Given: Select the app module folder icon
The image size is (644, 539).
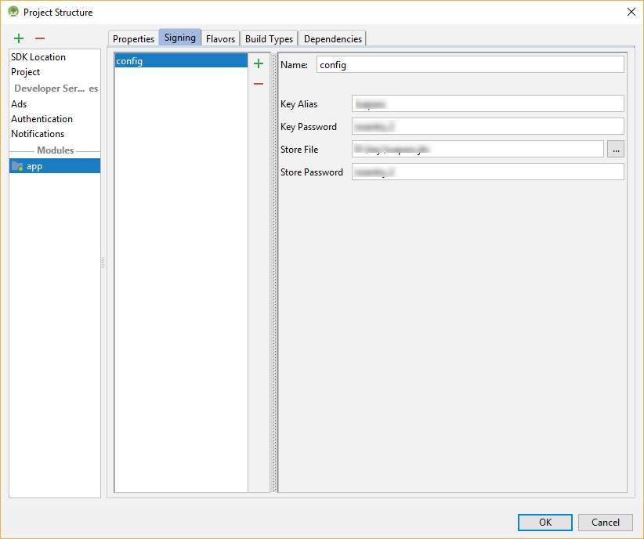Looking at the screenshot, I should (x=17, y=166).
